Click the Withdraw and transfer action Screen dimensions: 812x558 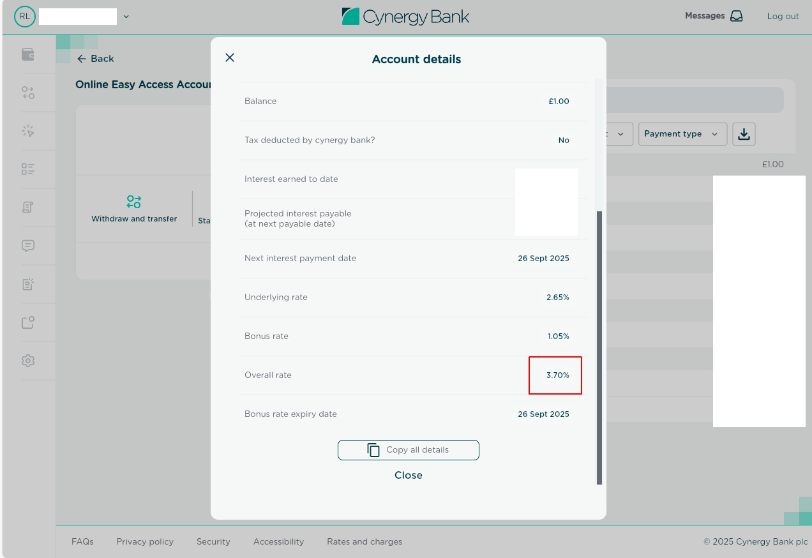(134, 209)
